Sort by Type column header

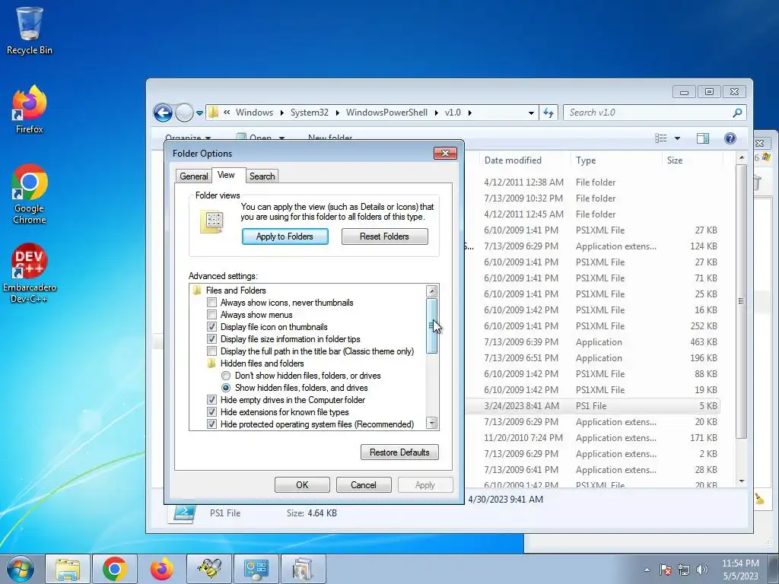(616, 160)
